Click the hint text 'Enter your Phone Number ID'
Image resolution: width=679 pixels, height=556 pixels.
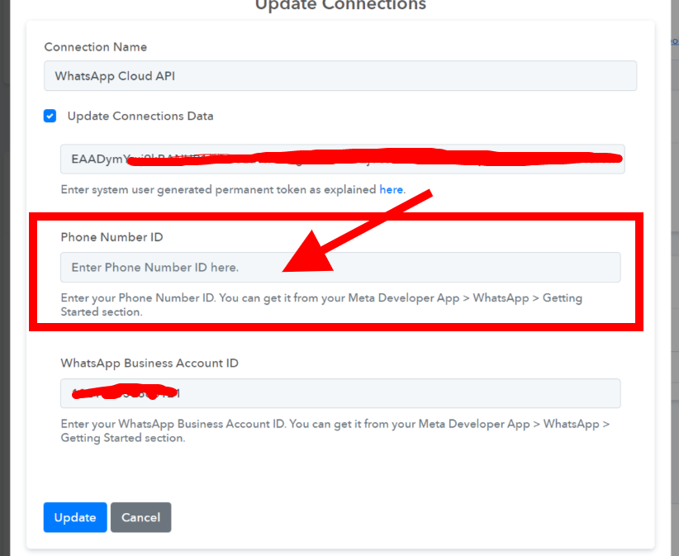[137, 298]
